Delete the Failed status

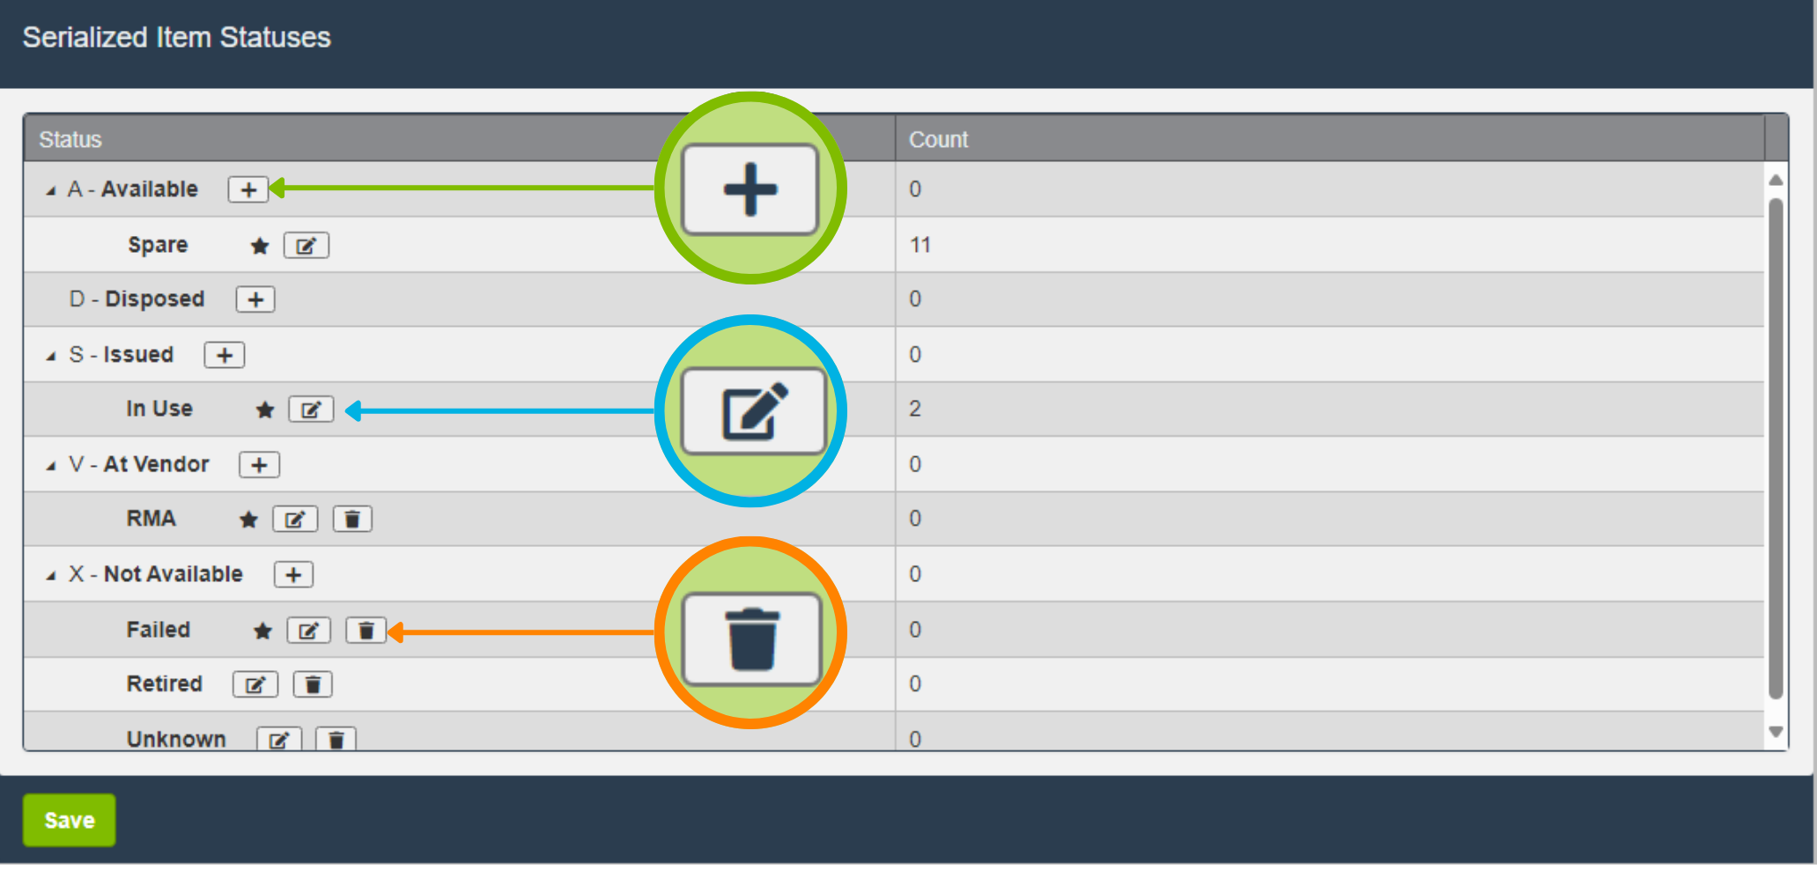[366, 631]
